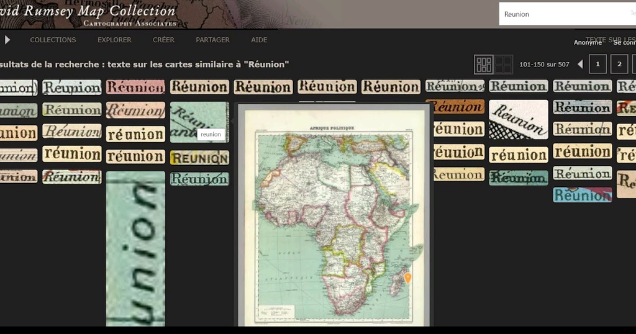
Task: Click the Reunion search input field
Action: (x=562, y=14)
